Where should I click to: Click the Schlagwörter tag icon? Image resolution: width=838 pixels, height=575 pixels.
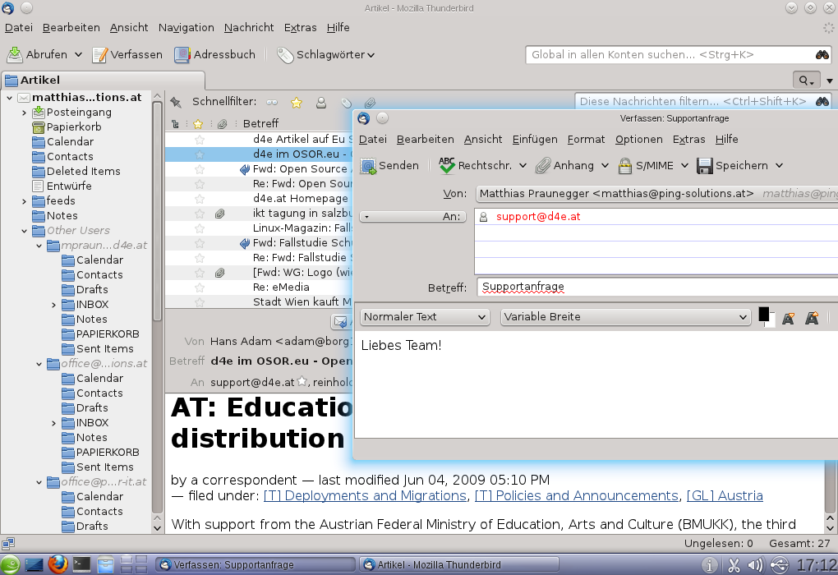[x=285, y=54]
